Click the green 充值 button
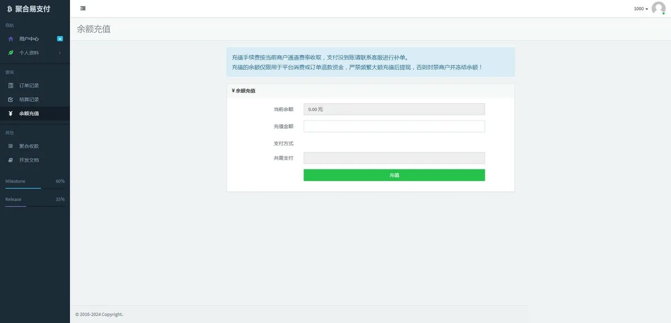This screenshot has height=323, width=671. point(394,175)
